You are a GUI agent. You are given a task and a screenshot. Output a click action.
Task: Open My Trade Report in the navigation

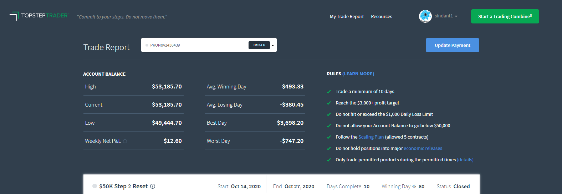pyautogui.click(x=347, y=17)
